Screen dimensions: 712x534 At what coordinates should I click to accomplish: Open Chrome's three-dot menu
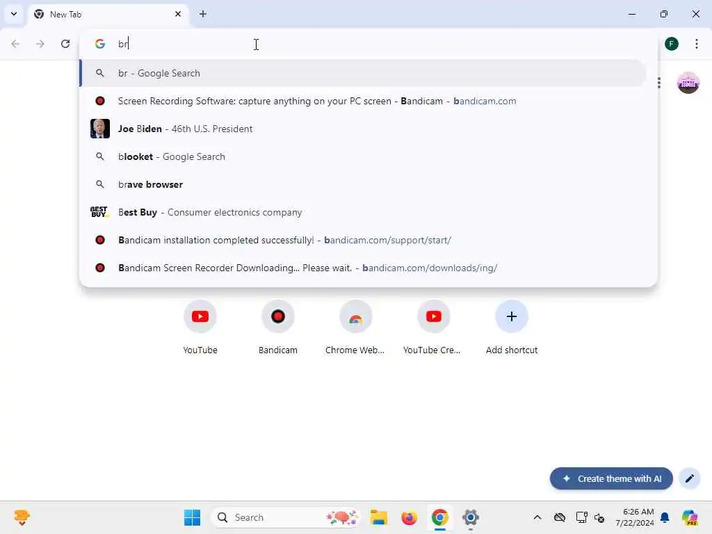(697, 44)
